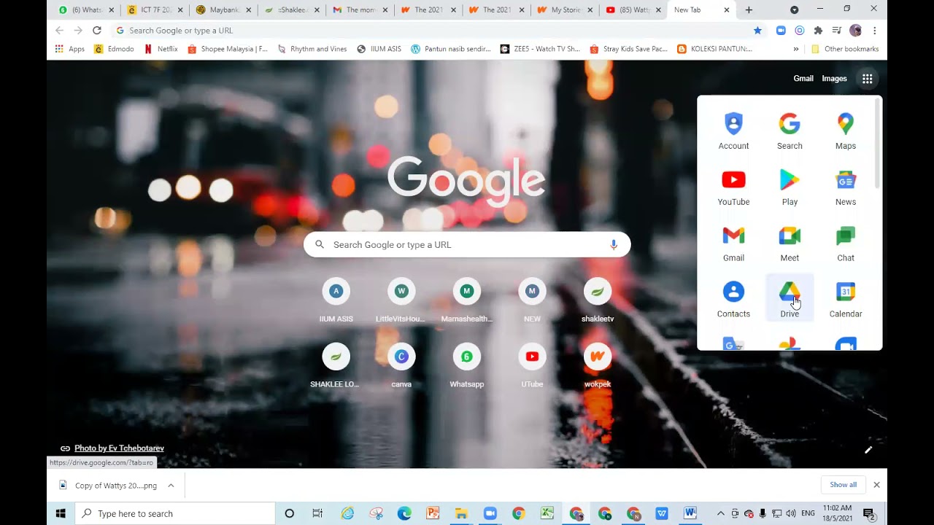934x525 pixels.
Task: Start voice search with microphone icon
Action: pyautogui.click(x=614, y=244)
